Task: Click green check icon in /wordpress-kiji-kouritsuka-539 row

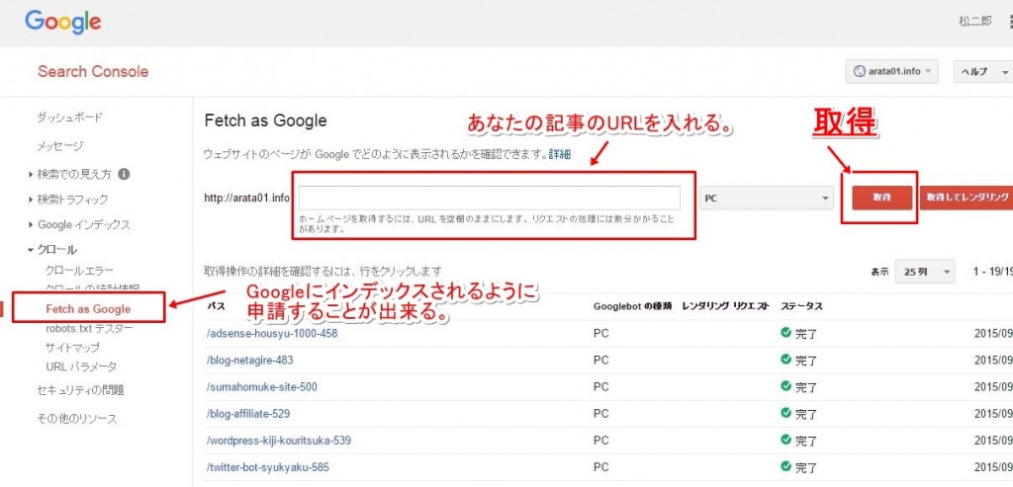Action: pos(785,440)
